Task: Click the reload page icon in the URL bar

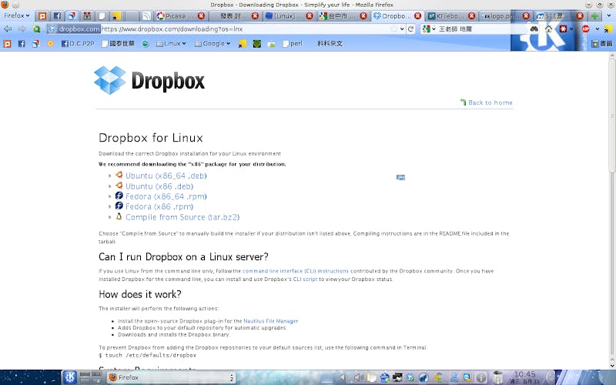Action: tap(411, 29)
